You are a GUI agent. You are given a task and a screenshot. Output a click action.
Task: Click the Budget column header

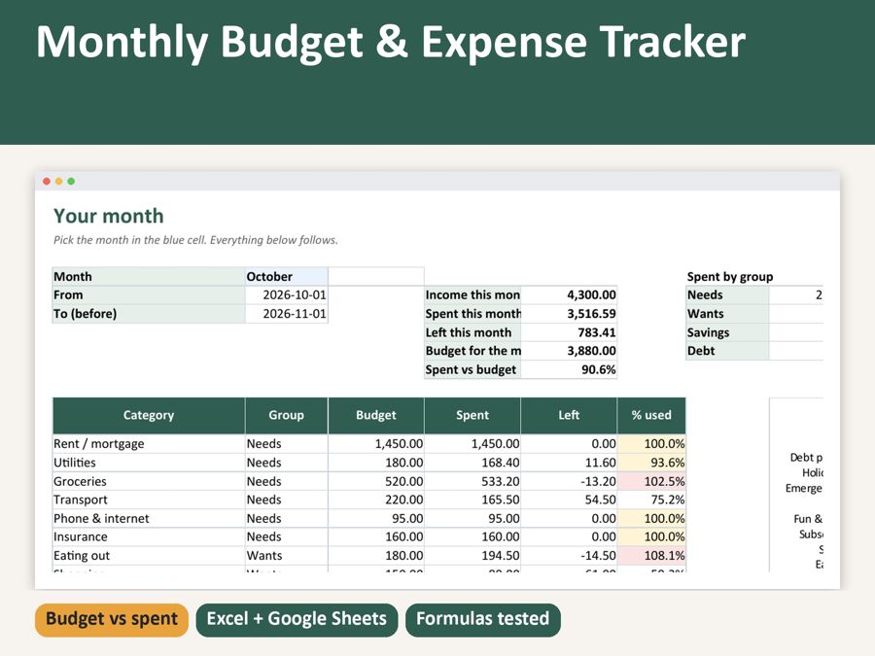(x=376, y=416)
